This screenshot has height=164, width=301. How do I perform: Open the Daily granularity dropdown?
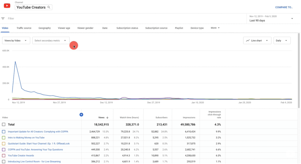click(282, 40)
